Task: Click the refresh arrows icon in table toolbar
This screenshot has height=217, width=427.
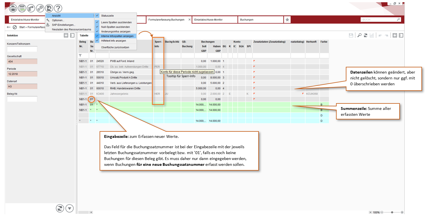Action: click(365, 36)
